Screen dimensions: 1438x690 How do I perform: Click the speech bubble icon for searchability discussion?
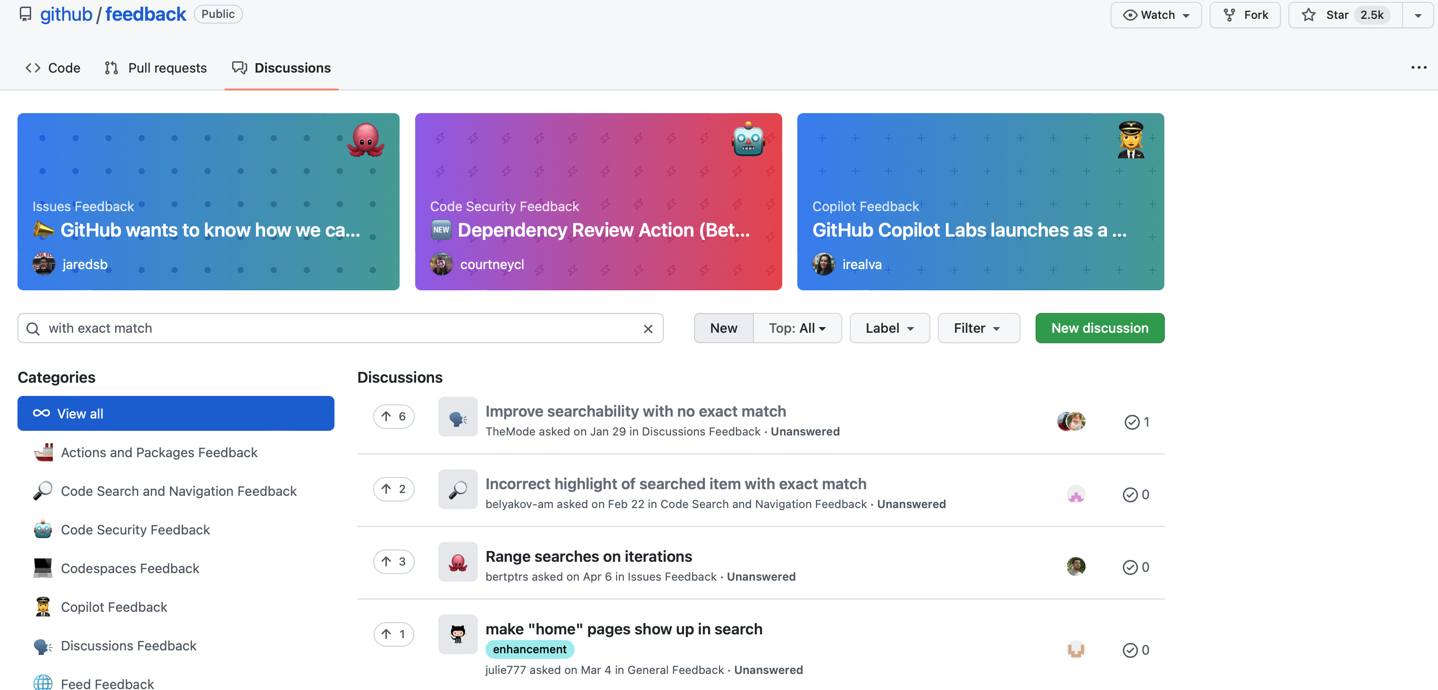click(x=457, y=417)
